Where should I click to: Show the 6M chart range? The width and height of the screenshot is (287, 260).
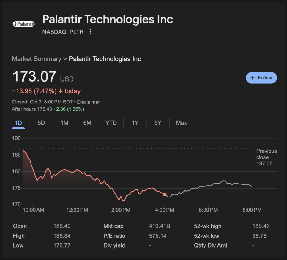(87, 123)
